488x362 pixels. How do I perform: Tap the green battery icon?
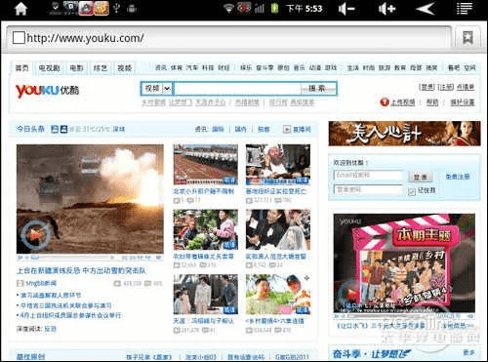click(x=275, y=8)
